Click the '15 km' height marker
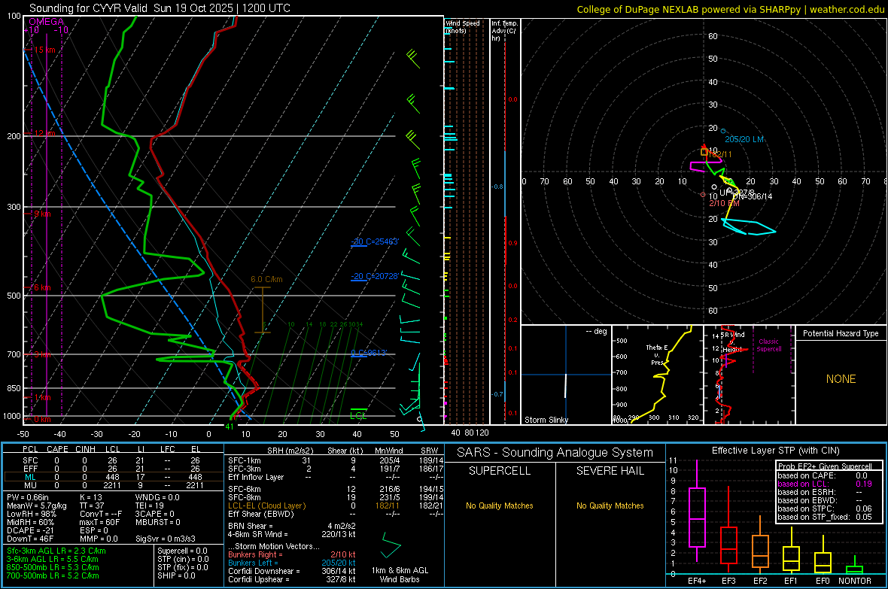The height and width of the screenshot is (589, 888). (44, 50)
